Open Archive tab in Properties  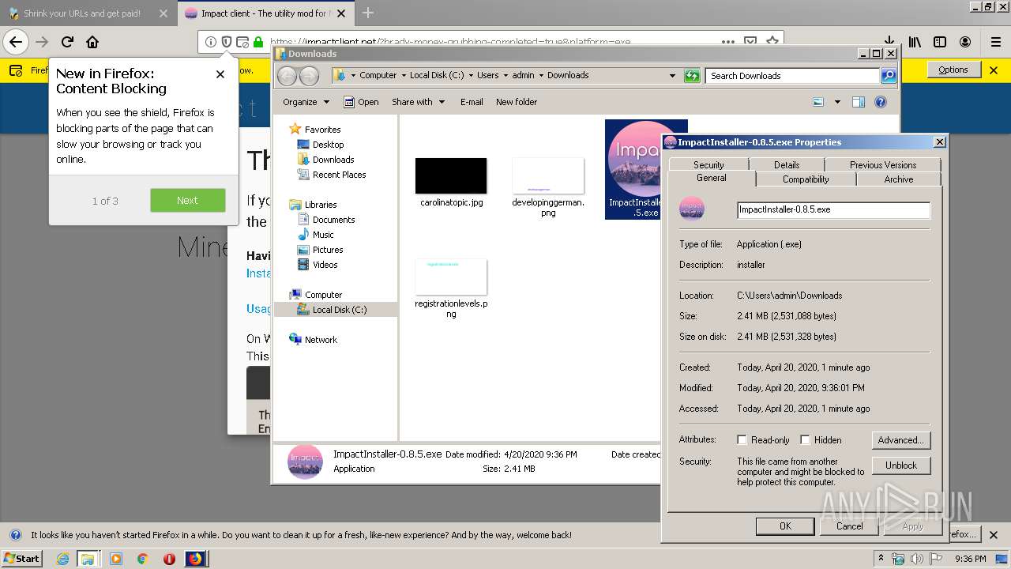tap(899, 179)
